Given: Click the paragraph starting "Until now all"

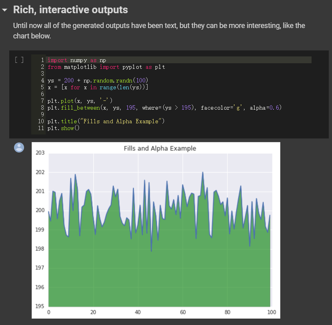Looking at the screenshot, I should [x=159, y=30].
